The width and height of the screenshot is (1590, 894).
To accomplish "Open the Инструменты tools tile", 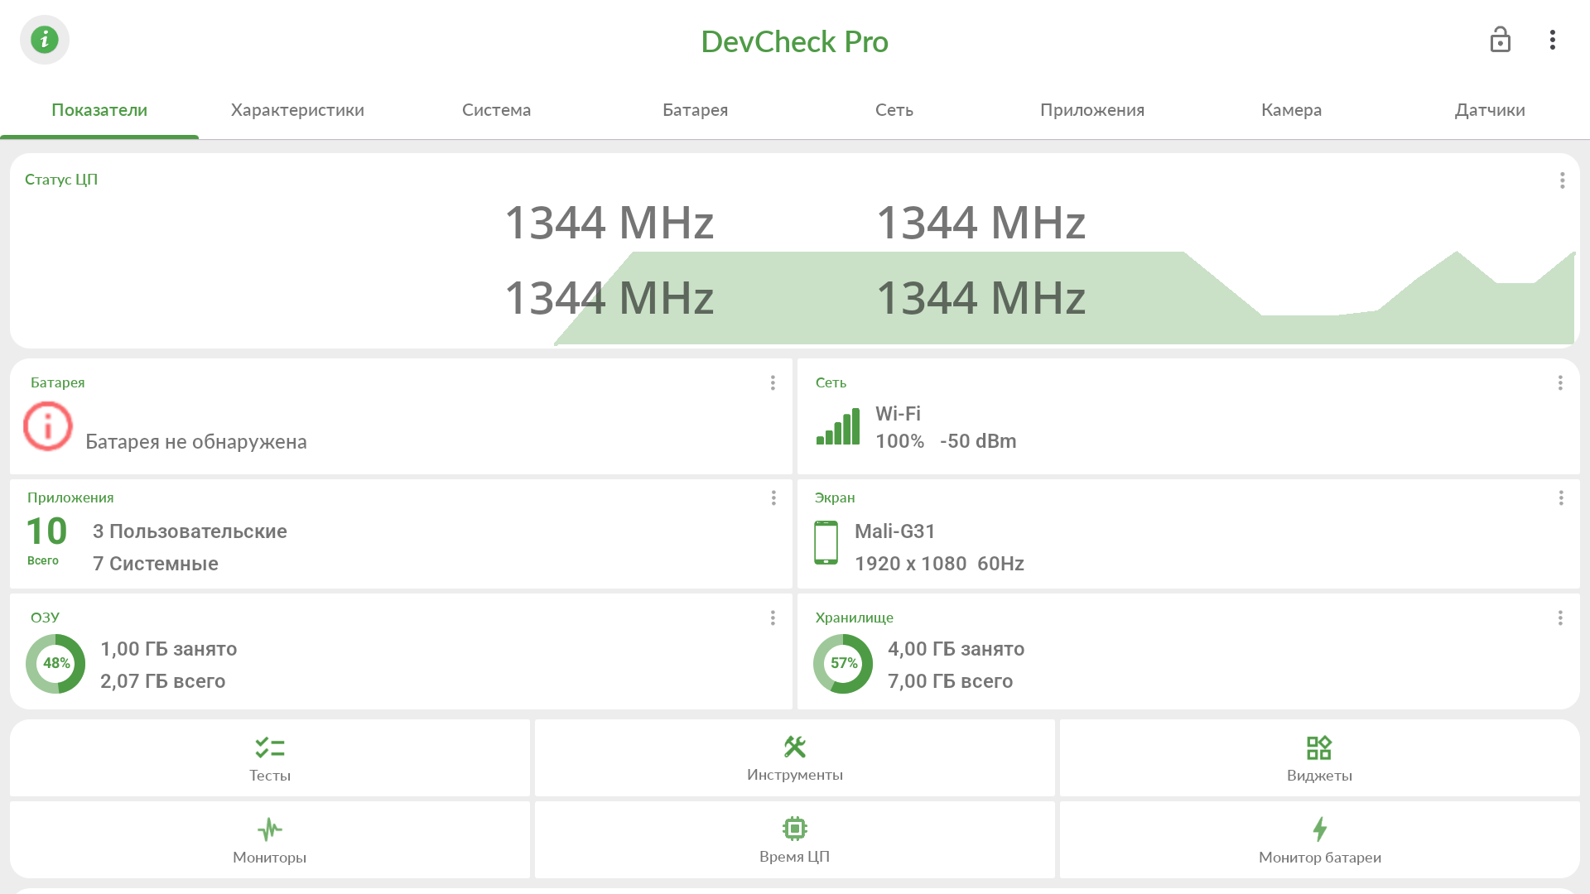I will coord(795,758).
